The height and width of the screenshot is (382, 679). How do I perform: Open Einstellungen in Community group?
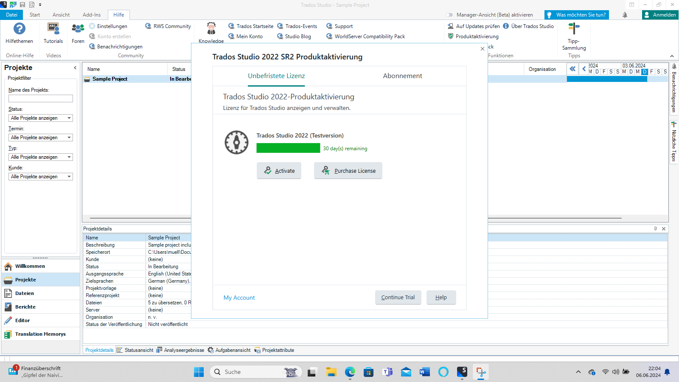point(108,26)
